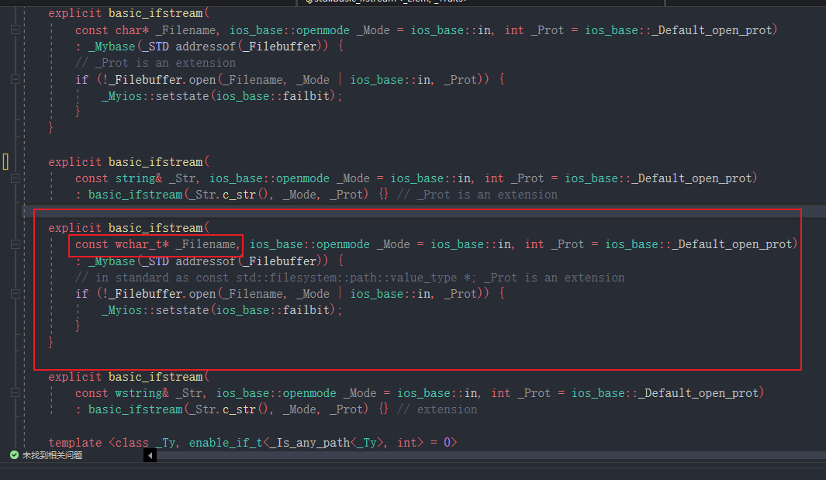Click the std::filesystem::path comment line
The height and width of the screenshot is (480, 826).
pyautogui.click(x=349, y=278)
